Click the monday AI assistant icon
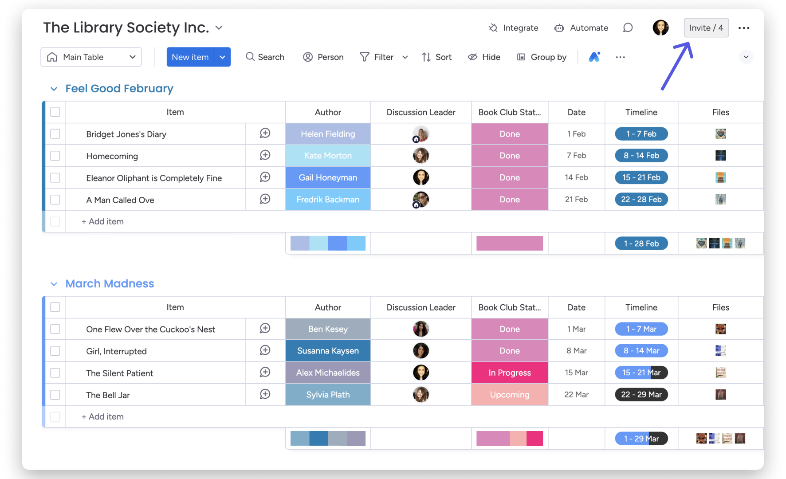The image size is (786, 479). (594, 57)
